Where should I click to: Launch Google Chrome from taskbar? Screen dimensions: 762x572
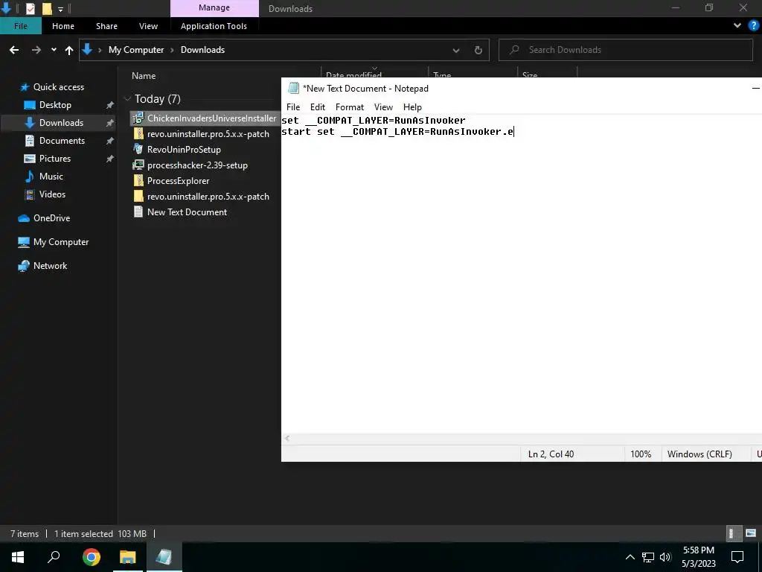pyautogui.click(x=91, y=556)
